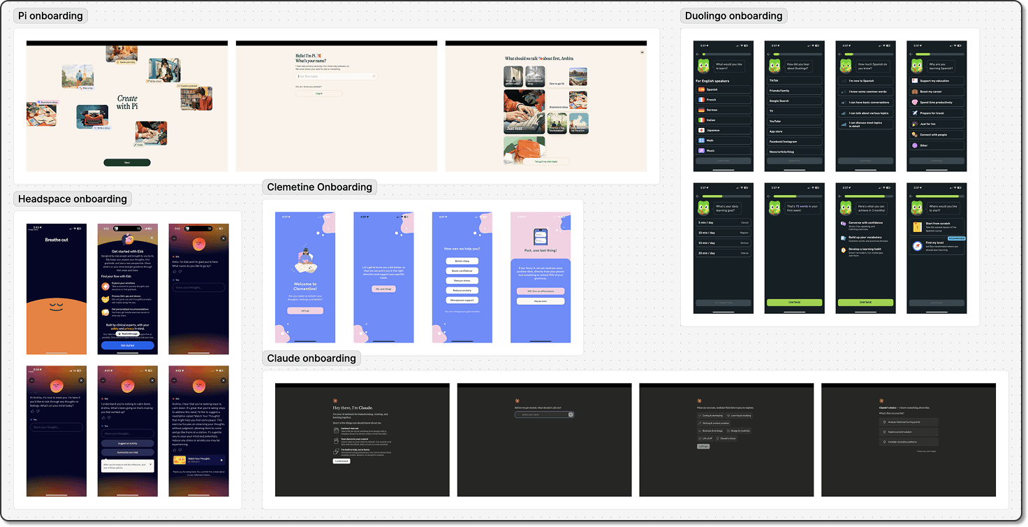Click the typewriter 'Write a story' thumbnail
This screenshot has height=527, width=1028.
pos(92,117)
